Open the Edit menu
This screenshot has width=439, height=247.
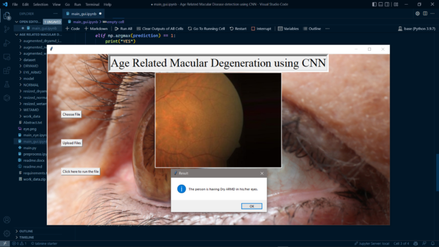tap(26, 5)
